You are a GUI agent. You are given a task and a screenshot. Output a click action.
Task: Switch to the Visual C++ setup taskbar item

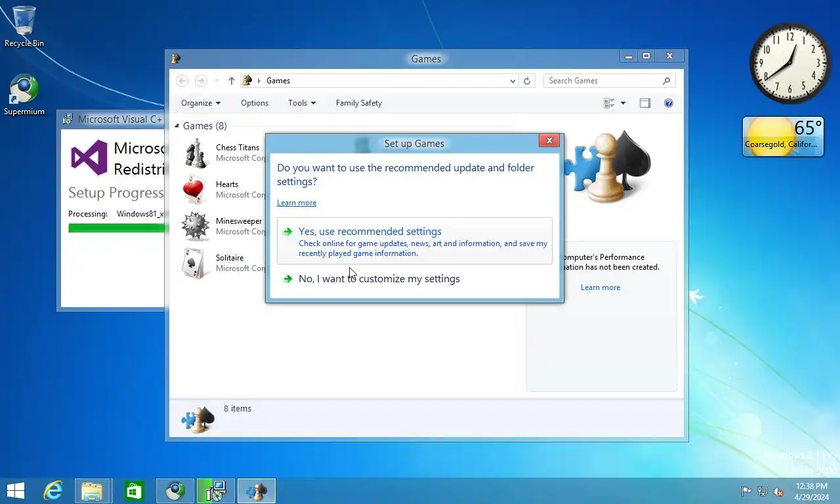(x=216, y=491)
